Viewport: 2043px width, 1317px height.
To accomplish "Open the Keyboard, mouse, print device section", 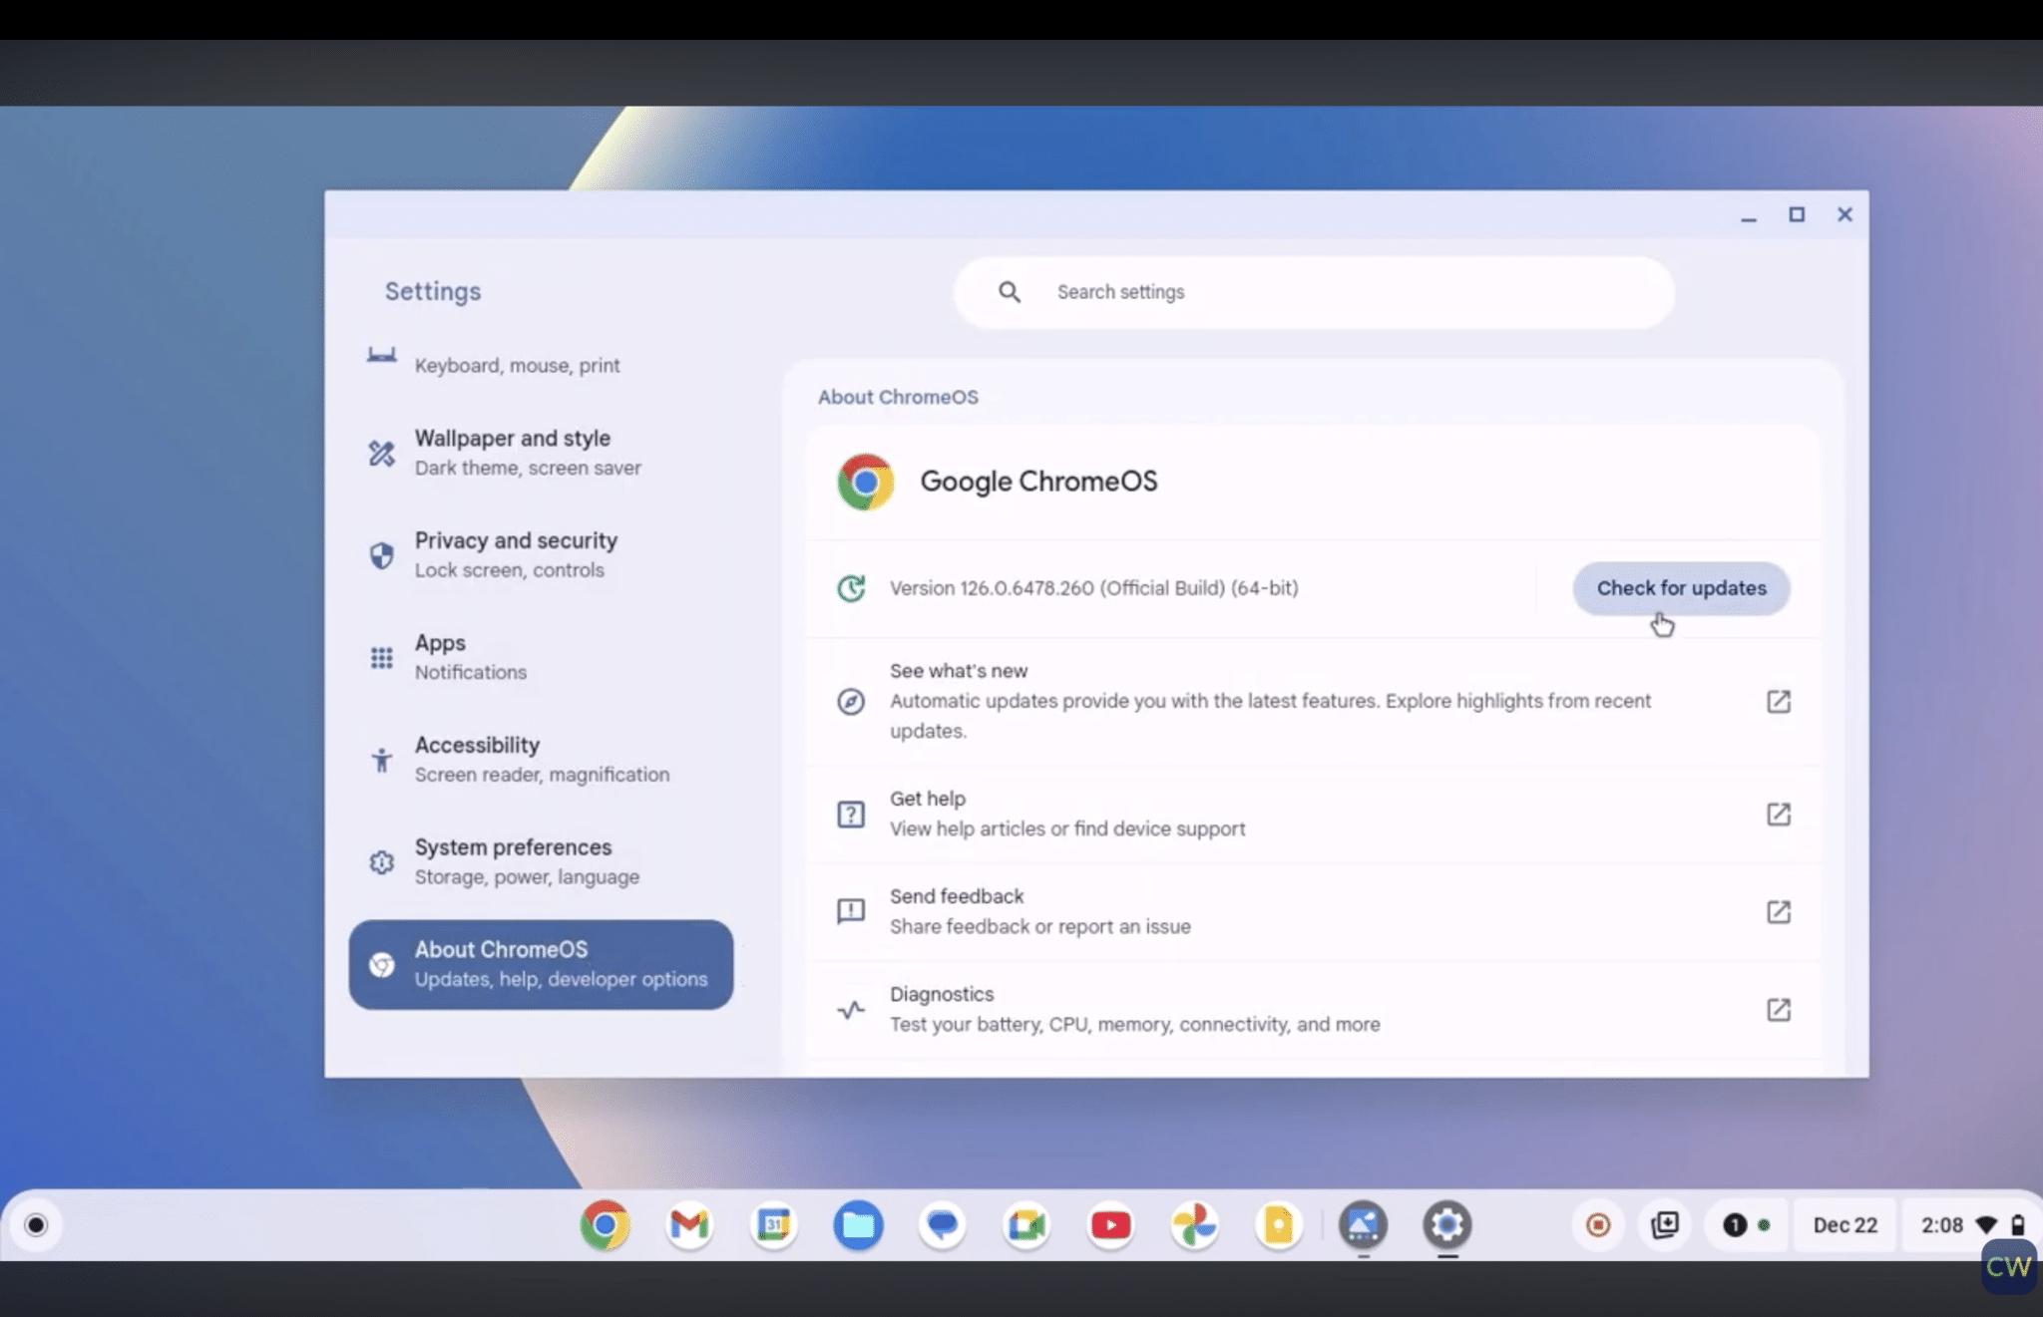I will [x=541, y=363].
